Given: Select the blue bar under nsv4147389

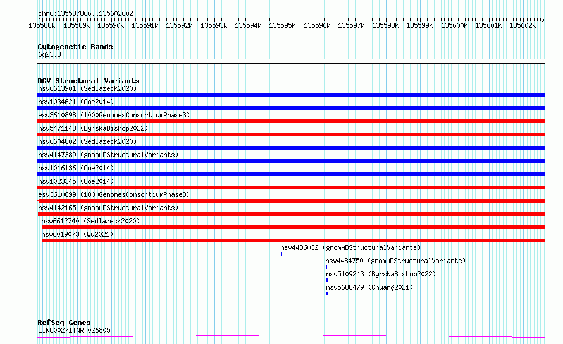Looking at the screenshot, I should (x=291, y=161).
